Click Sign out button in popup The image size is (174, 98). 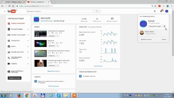[164, 39]
